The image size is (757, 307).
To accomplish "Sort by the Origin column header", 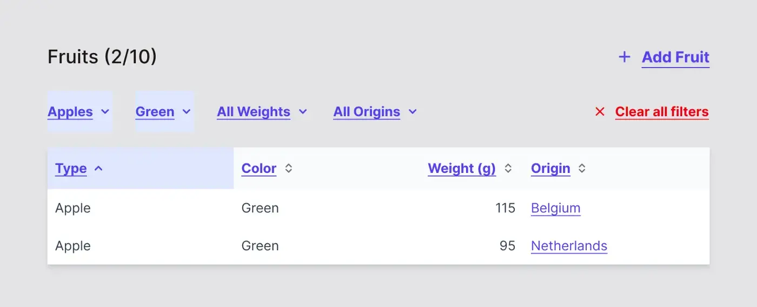I will click(x=550, y=169).
